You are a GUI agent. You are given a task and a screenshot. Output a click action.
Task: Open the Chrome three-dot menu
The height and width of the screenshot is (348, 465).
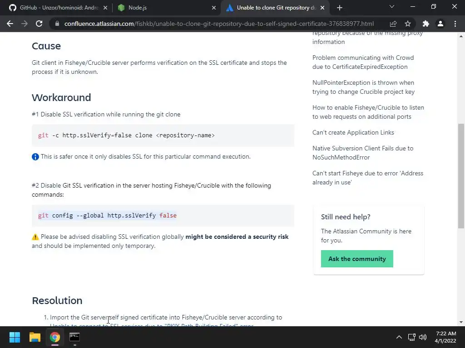click(x=455, y=24)
